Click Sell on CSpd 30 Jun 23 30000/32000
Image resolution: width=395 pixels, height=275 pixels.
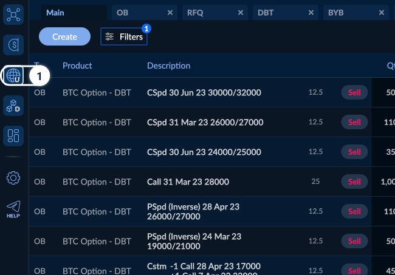tap(354, 92)
